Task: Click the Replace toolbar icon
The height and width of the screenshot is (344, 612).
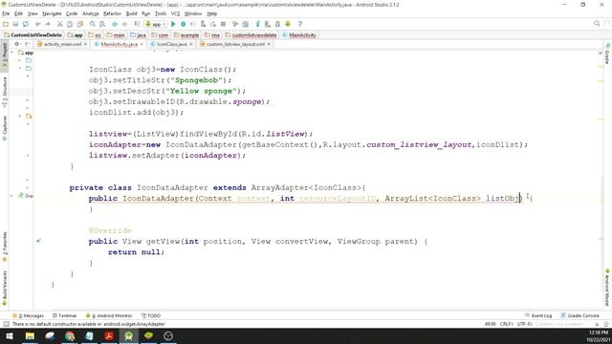Action: click(x=102, y=24)
